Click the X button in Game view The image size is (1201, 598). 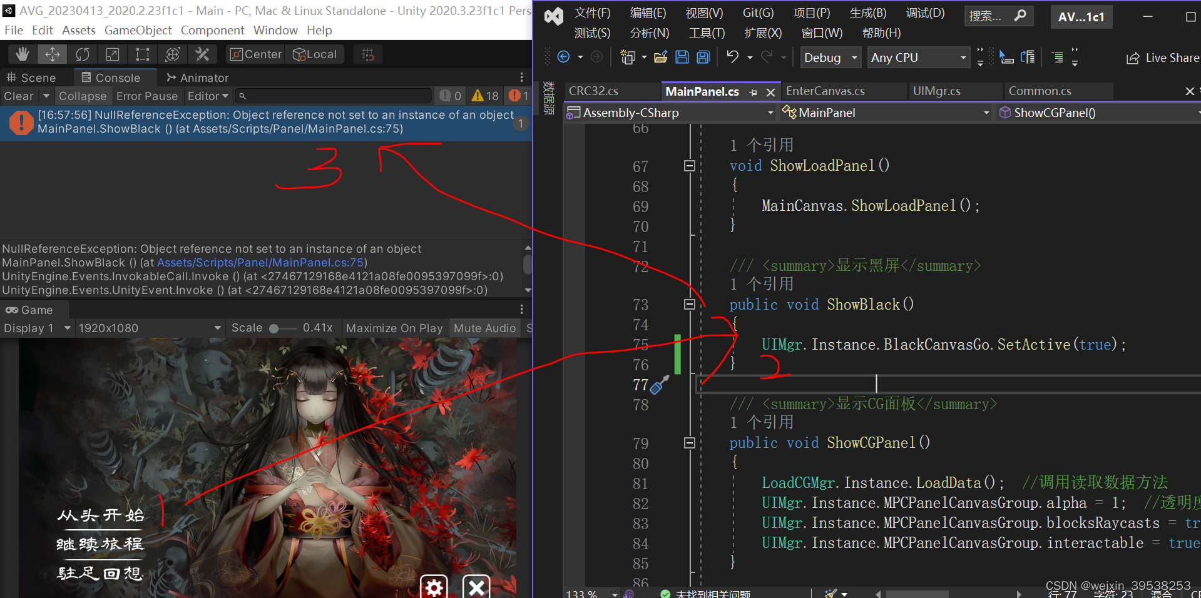[x=477, y=587]
